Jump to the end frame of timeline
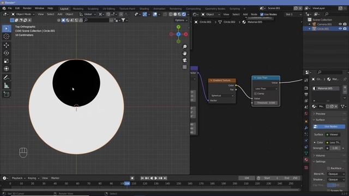 click(165, 178)
